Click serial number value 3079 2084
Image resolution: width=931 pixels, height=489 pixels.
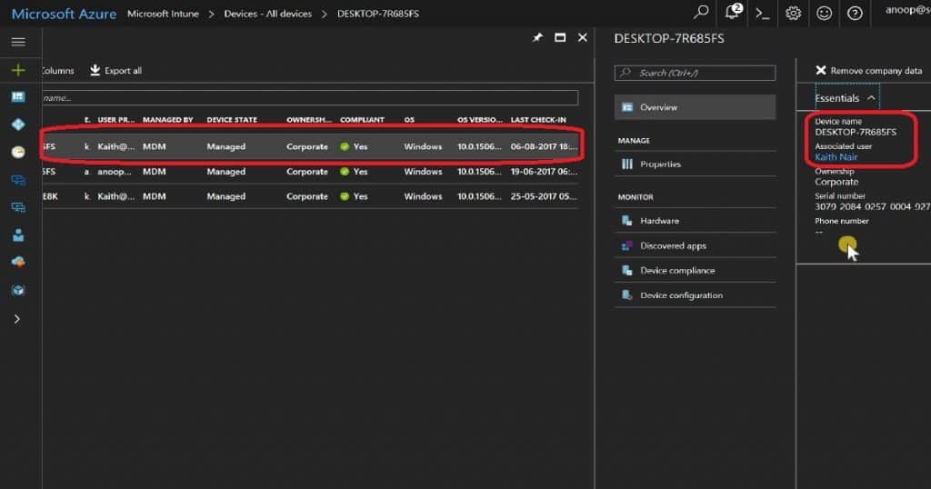click(x=872, y=207)
